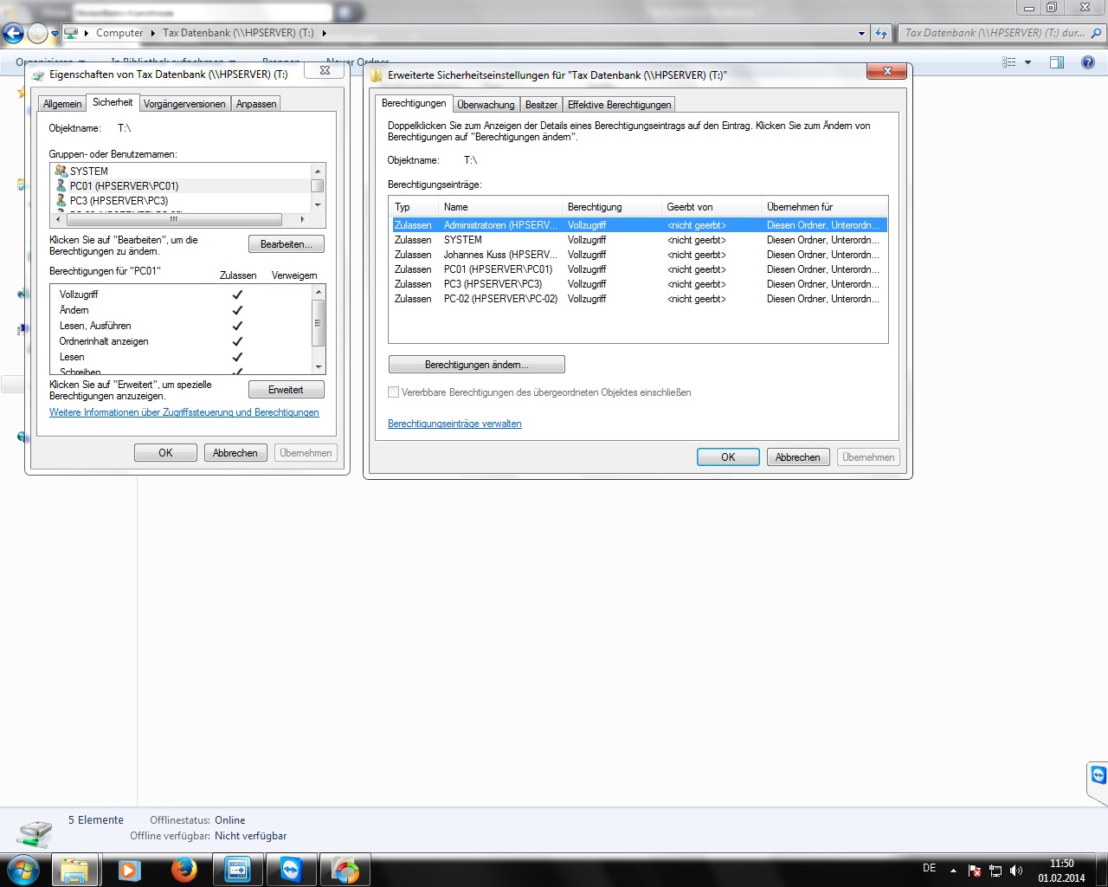Open the Vorgängerversionen tab

coord(184,103)
